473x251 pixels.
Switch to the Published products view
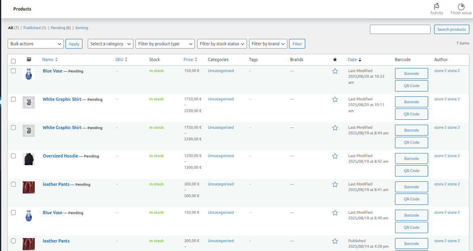pyautogui.click(x=32, y=28)
